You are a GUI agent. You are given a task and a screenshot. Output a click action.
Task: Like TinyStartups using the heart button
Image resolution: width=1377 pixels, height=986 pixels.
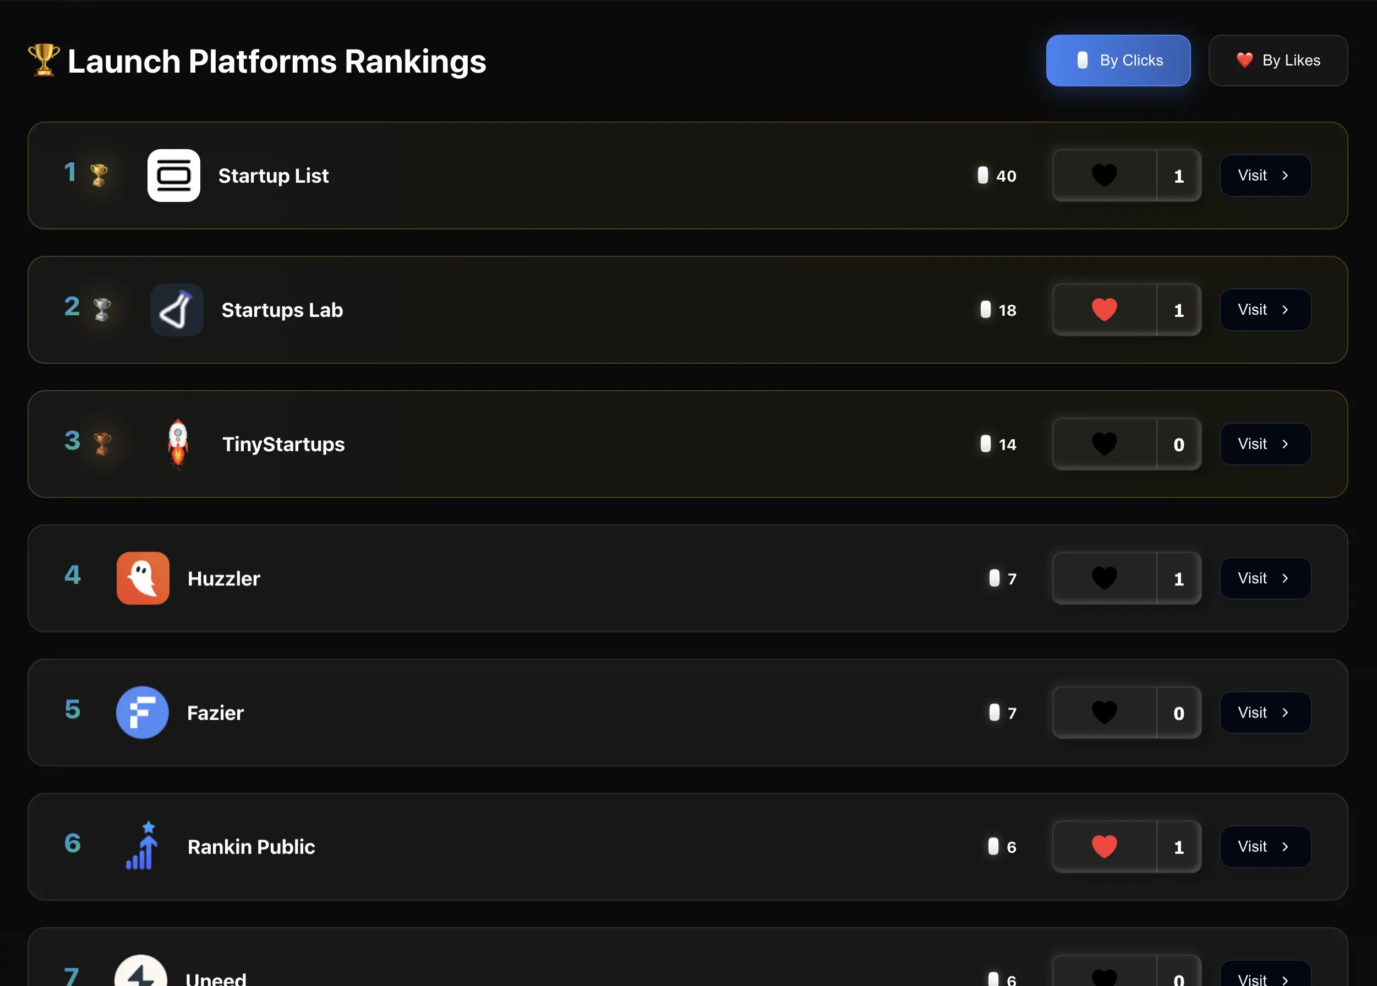tap(1104, 444)
